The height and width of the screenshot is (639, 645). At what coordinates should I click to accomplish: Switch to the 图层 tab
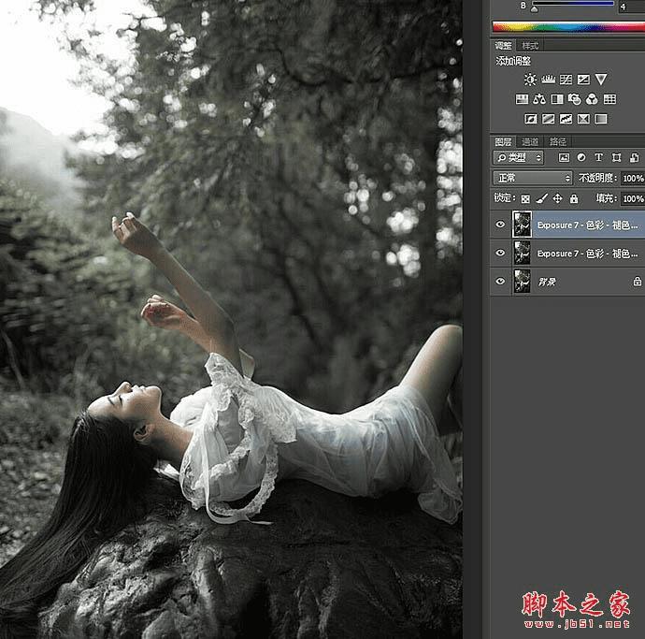(x=503, y=142)
